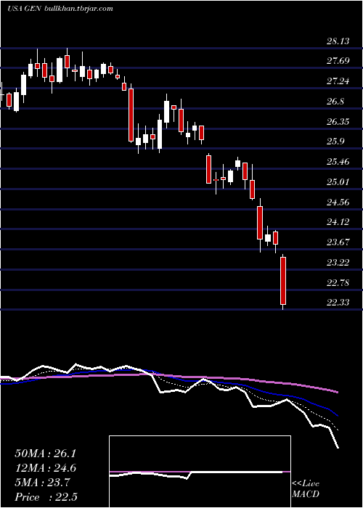Click the 27.69 price level label
This screenshot has width=363, height=508.
(338, 61)
